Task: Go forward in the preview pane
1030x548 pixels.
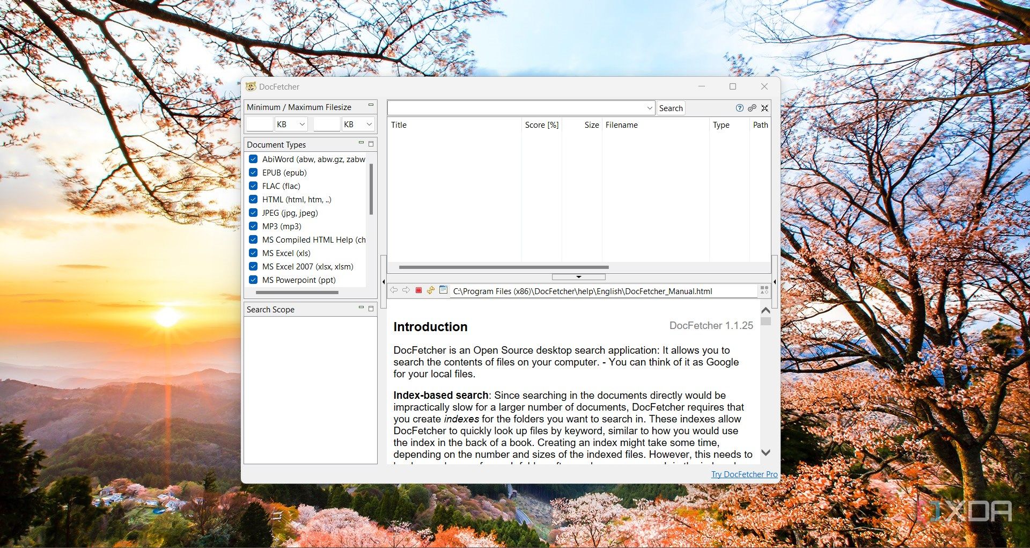Action: 406,290
